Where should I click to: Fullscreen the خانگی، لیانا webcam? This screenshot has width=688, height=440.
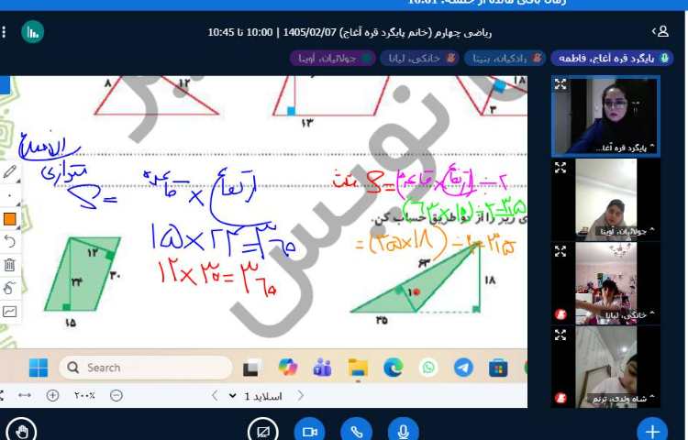click(560, 251)
